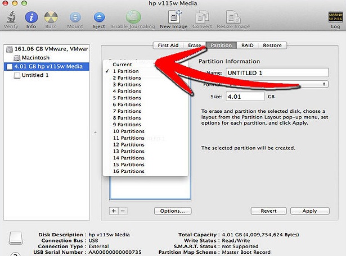Choose 14 Partitions layout
Image resolution: width=346 pixels, height=256 pixels.
145,158
